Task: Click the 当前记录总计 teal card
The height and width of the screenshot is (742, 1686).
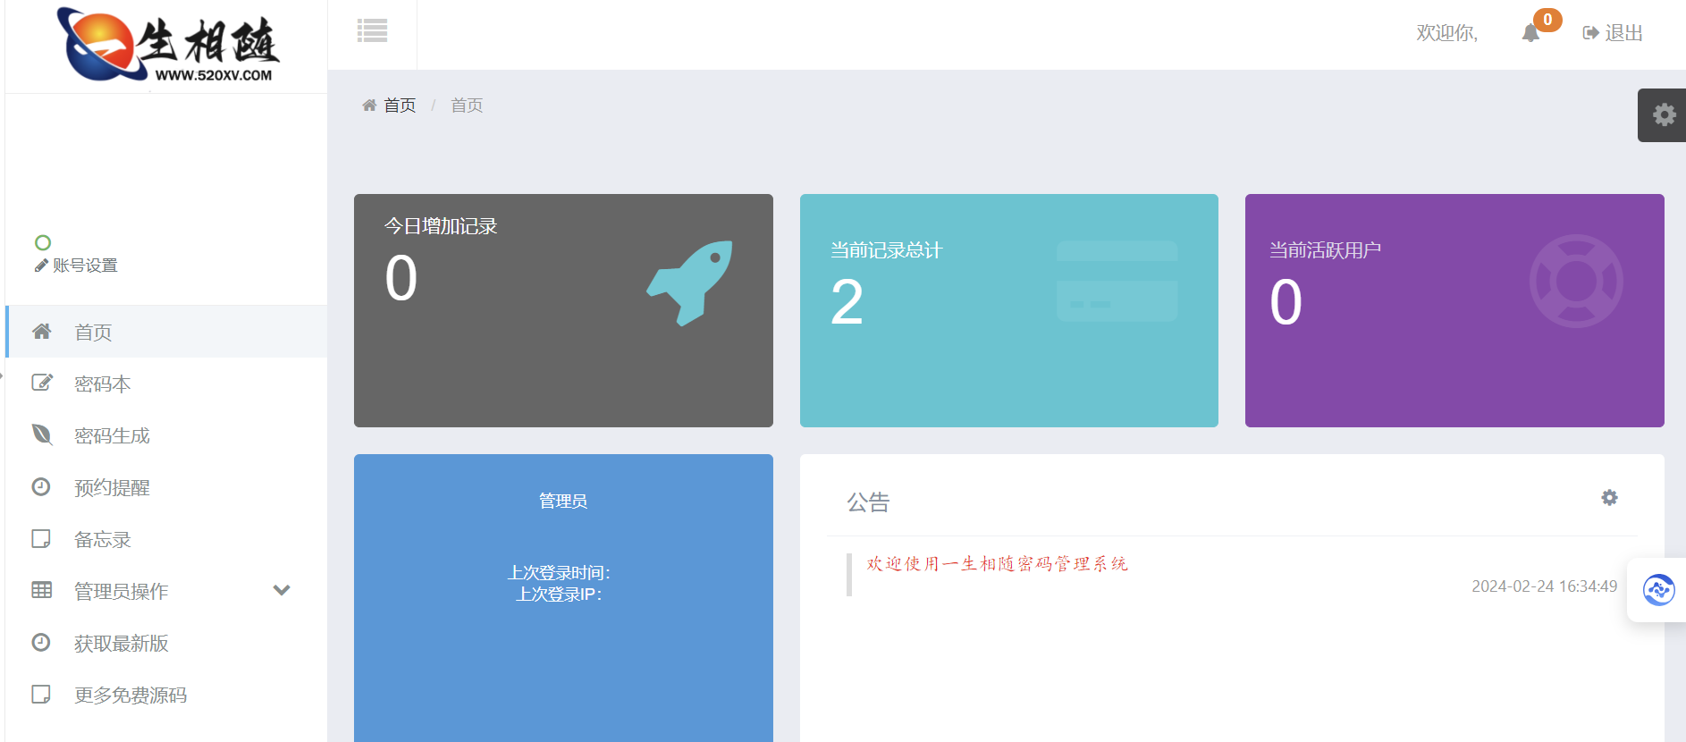Action: [x=1008, y=310]
